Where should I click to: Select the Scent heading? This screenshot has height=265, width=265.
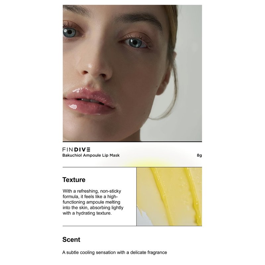(x=71, y=239)
